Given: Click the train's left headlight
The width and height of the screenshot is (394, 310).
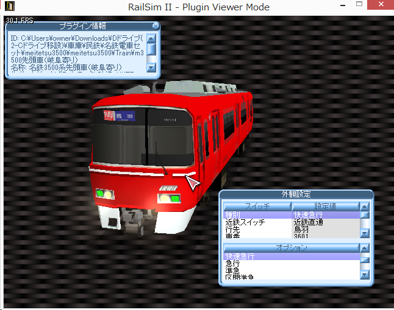Looking at the screenshot, I should (x=104, y=194).
